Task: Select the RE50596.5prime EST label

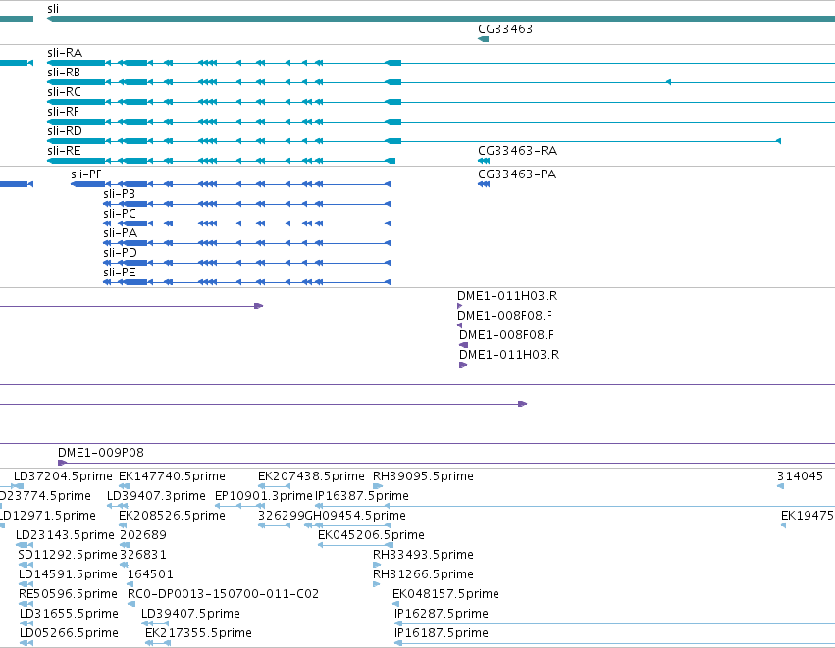Action: point(68,594)
